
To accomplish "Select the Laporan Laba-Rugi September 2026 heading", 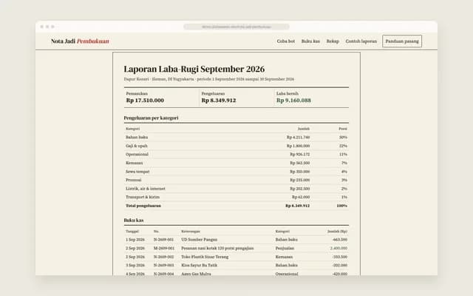I will click(x=194, y=69).
